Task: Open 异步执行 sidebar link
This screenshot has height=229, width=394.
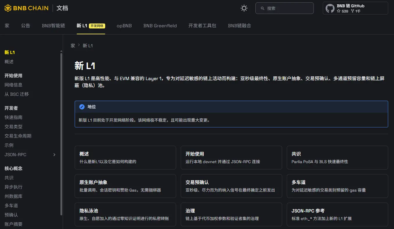Action: click(x=13, y=187)
